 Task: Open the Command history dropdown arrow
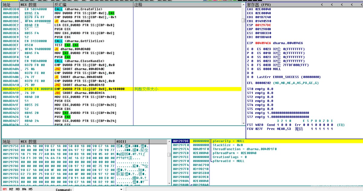[122, 189]
